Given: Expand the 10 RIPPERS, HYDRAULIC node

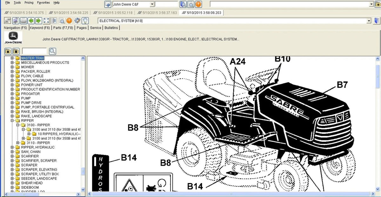Looking at the screenshot, I should 29,134.
